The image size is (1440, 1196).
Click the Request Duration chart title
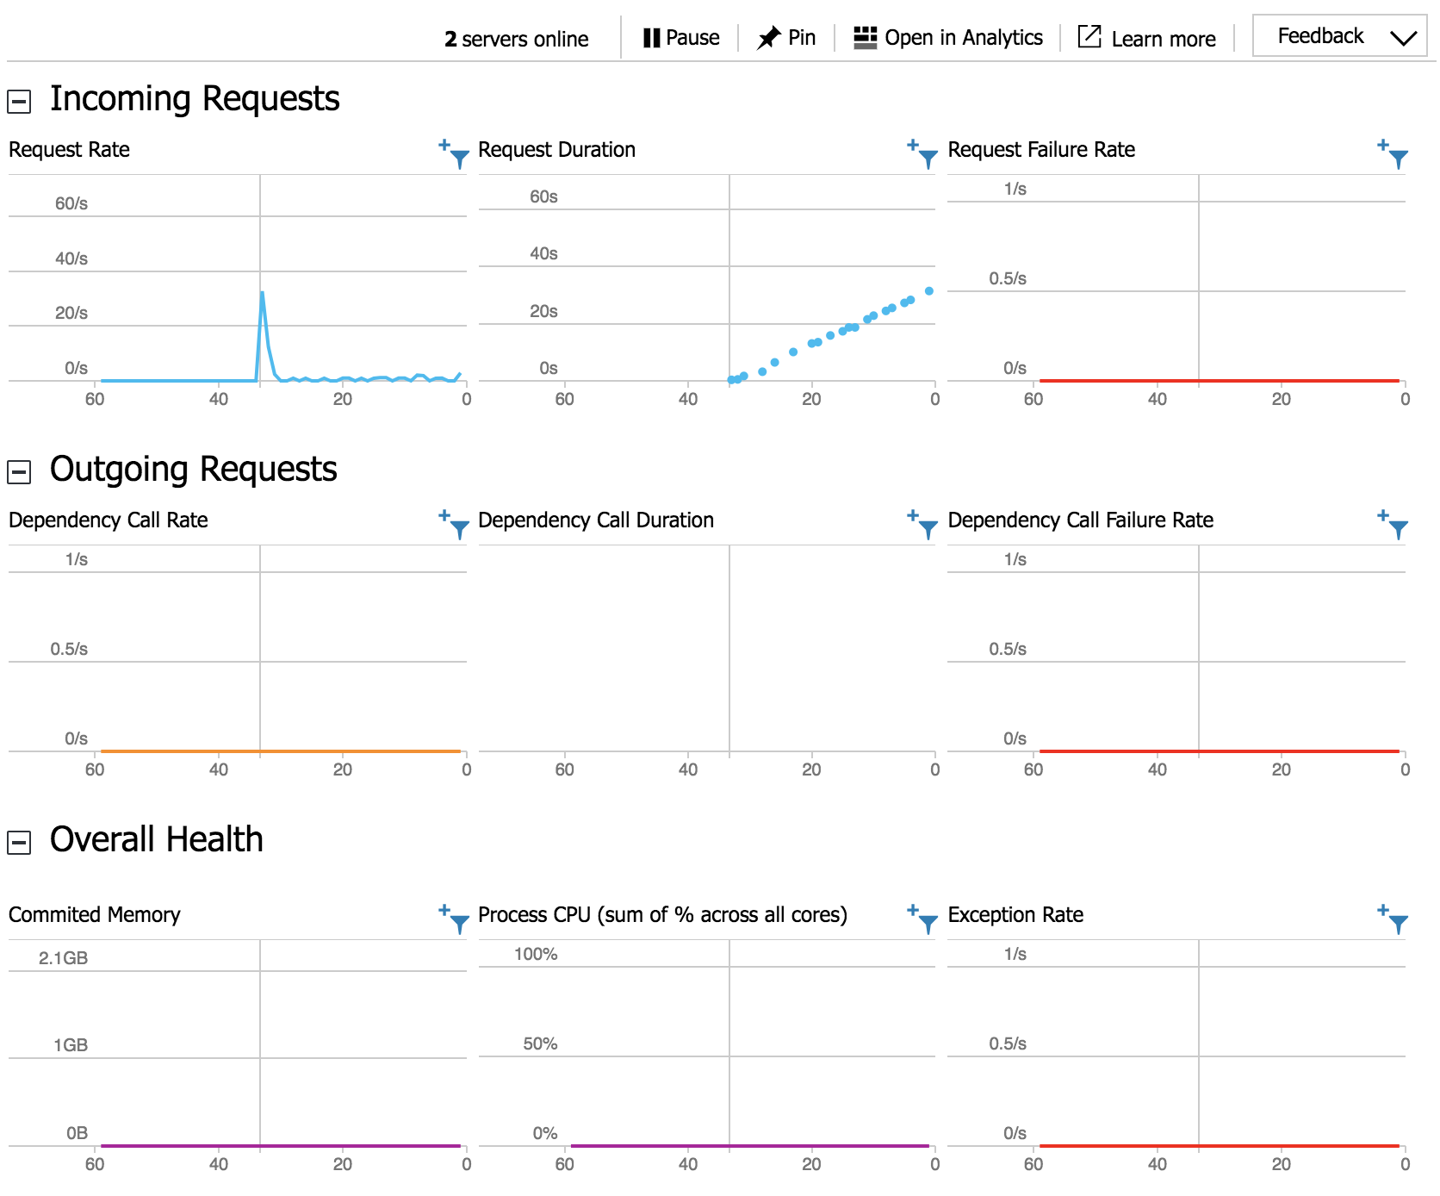coord(556,149)
